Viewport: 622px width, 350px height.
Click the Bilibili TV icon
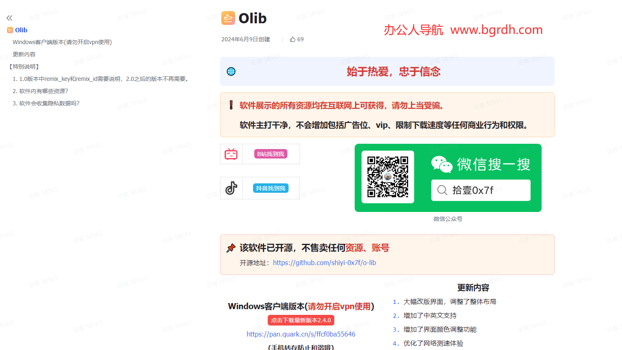[x=231, y=154]
